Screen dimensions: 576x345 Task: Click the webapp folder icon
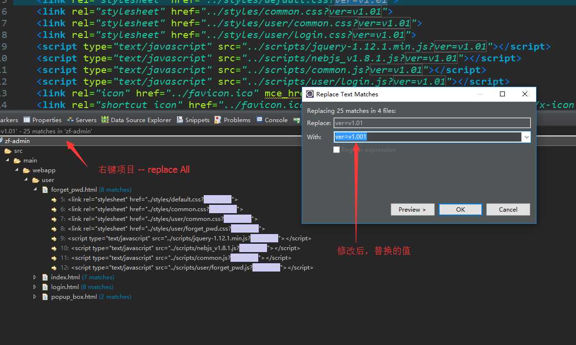click(x=26, y=170)
